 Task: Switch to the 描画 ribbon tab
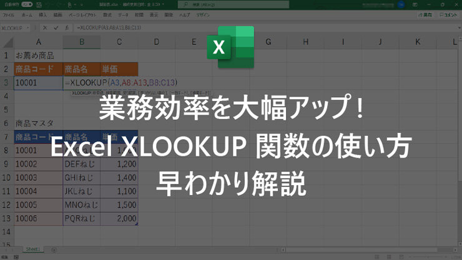coord(57,15)
